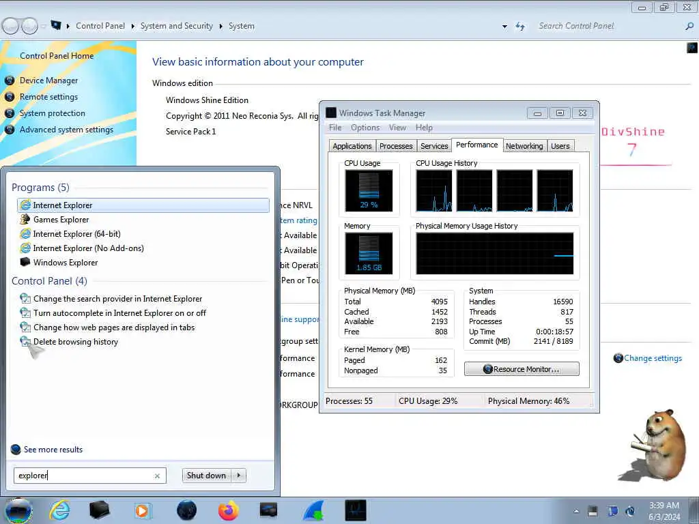
Task: Click the Memory 1.85 GB meter
Action: click(x=369, y=253)
